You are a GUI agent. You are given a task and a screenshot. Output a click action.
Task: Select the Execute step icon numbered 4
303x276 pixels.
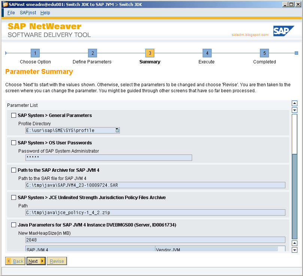click(x=206, y=53)
